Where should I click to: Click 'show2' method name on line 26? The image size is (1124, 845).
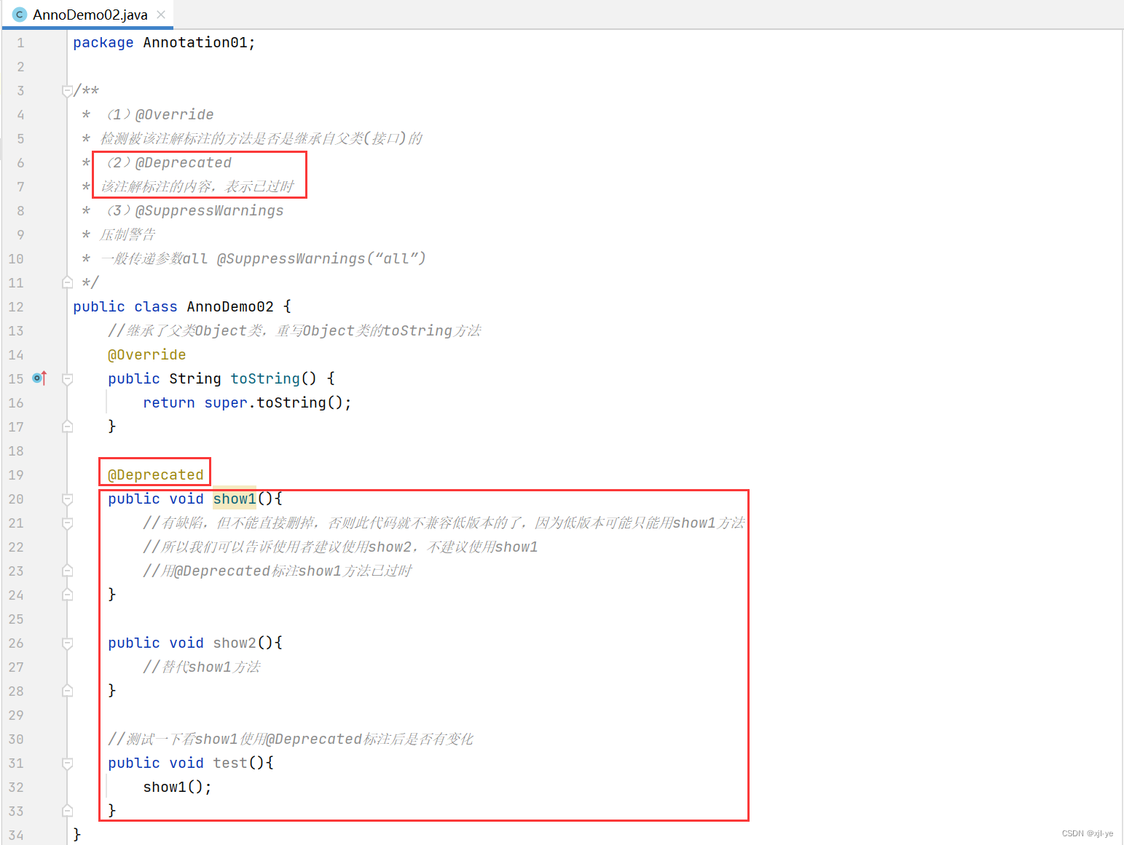pos(235,643)
